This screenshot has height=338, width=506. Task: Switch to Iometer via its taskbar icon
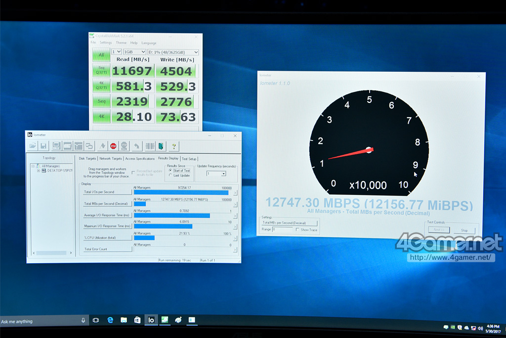tap(151, 320)
